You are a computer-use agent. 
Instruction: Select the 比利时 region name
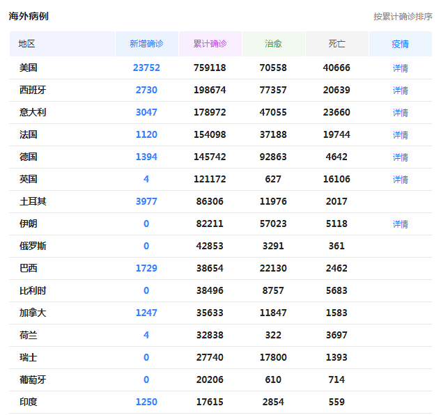click(33, 290)
